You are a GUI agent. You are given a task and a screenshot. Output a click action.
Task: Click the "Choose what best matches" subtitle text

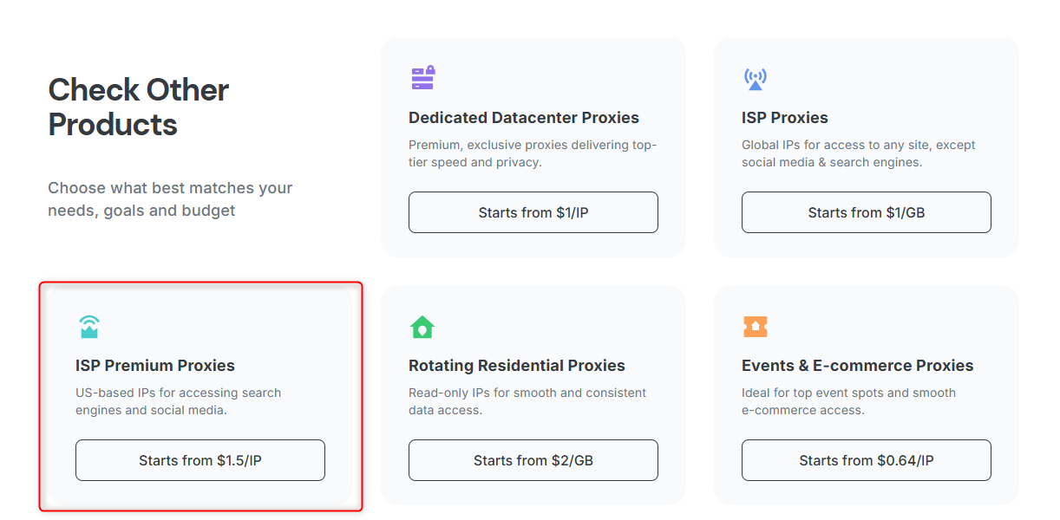[170, 199]
